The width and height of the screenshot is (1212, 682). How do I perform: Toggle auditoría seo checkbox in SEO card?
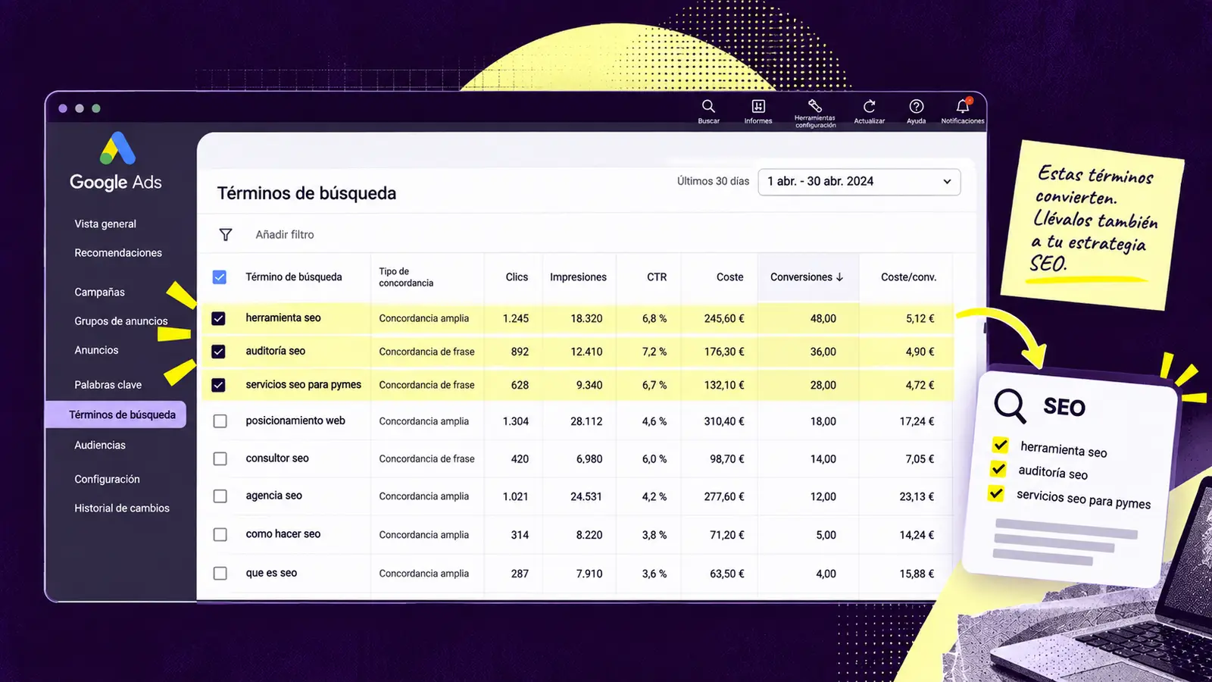[998, 469]
